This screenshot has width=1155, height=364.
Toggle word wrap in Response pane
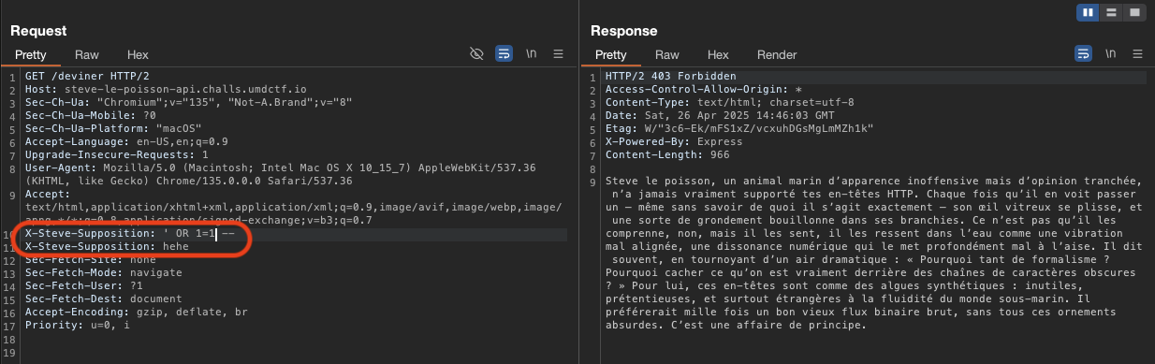(x=1083, y=54)
